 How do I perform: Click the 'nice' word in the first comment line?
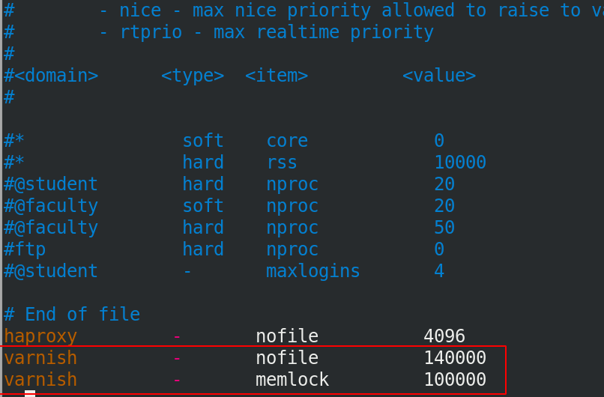tap(140, 10)
